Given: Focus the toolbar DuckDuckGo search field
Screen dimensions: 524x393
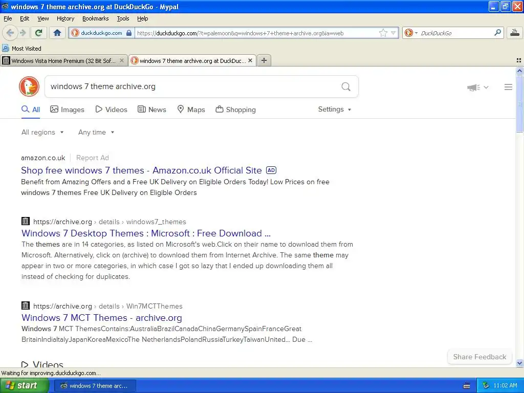Looking at the screenshot, I should pyautogui.click(x=455, y=33).
